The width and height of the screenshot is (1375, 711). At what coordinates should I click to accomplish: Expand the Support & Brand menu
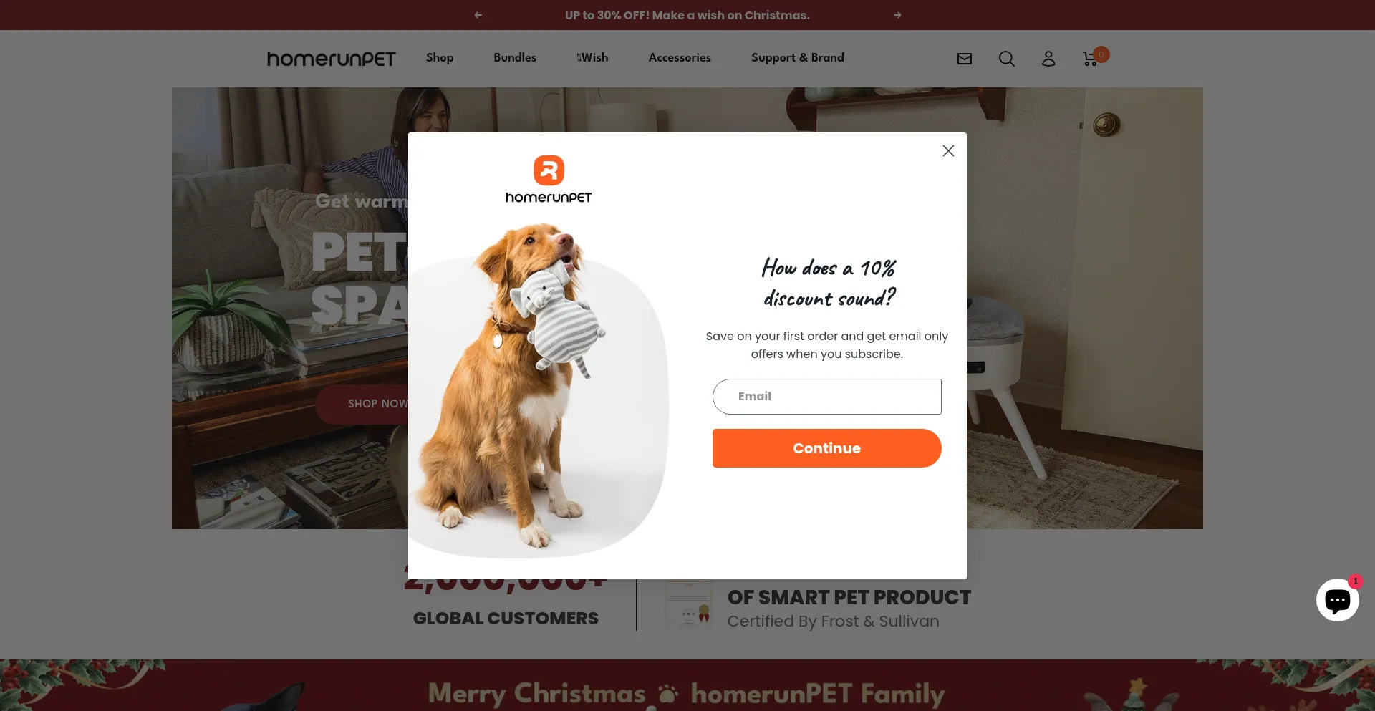tap(798, 57)
